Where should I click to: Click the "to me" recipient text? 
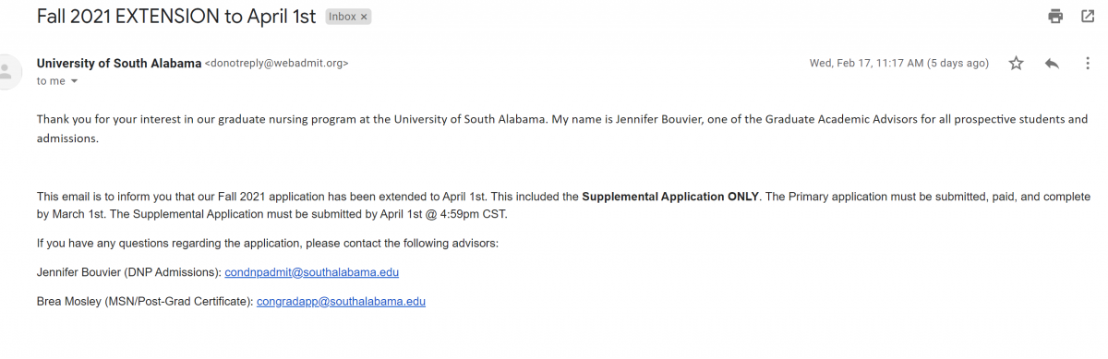51,81
